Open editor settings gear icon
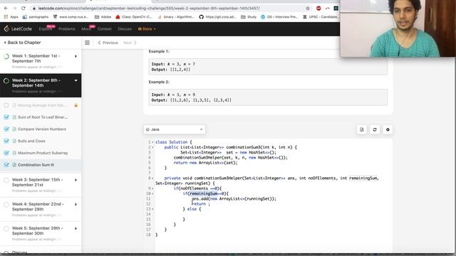Screen dimensions: 456x256 tap(388, 129)
